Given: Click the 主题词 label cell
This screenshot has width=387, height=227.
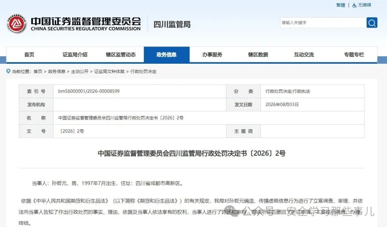Looking at the screenshot, I should click(x=243, y=131).
